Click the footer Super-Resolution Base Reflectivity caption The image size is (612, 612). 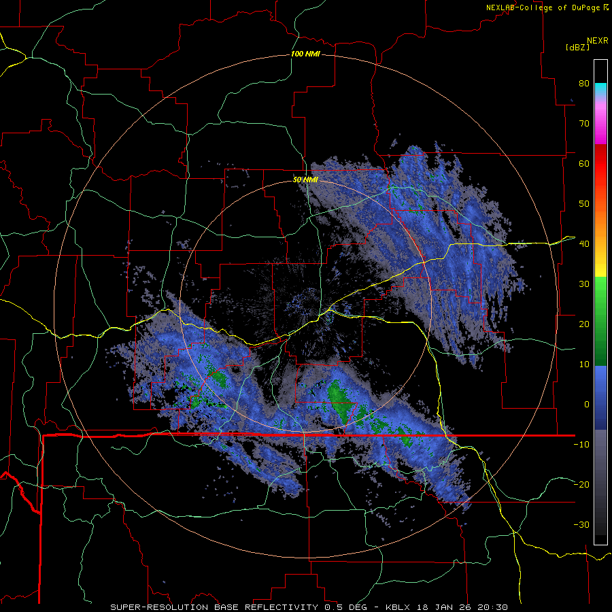[309, 607]
